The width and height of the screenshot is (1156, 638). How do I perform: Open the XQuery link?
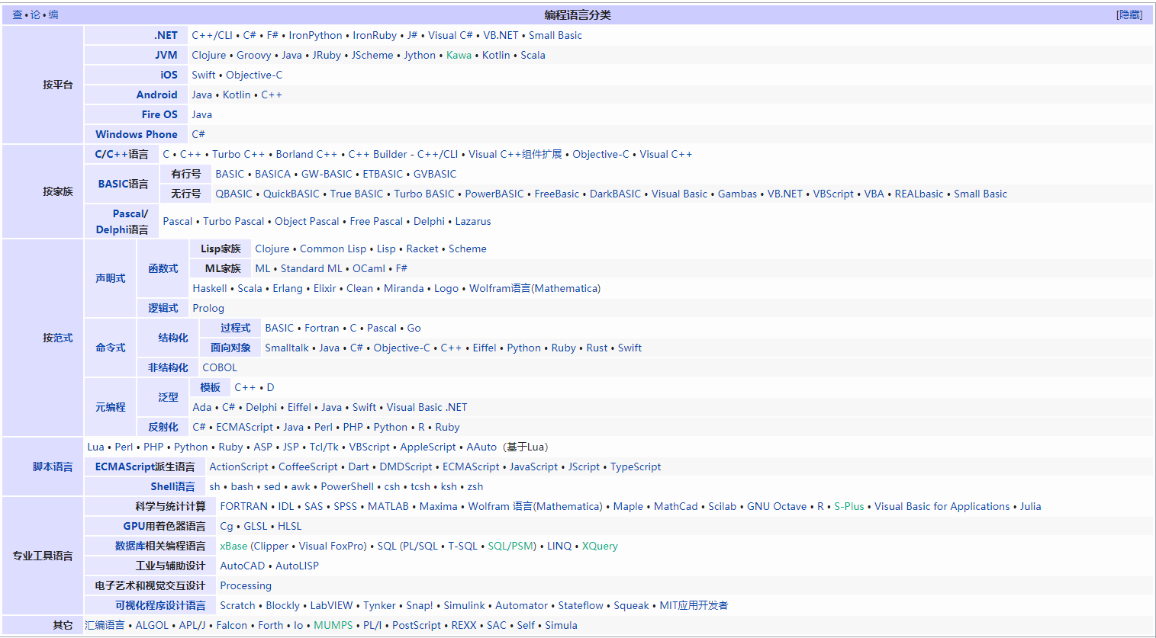click(600, 546)
